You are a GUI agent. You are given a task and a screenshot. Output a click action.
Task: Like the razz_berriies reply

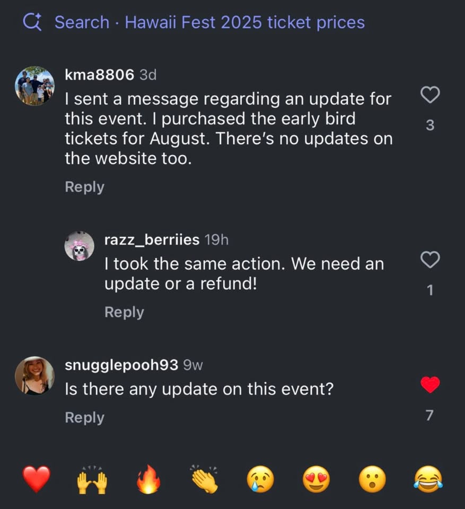[x=430, y=259]
